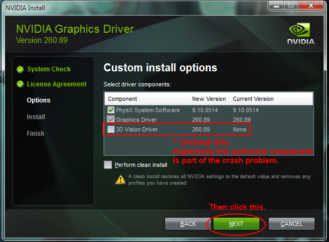Uncheck the PhysX System Software checkbox
Viewport: 329px width, 242px height.
[111, 110]
